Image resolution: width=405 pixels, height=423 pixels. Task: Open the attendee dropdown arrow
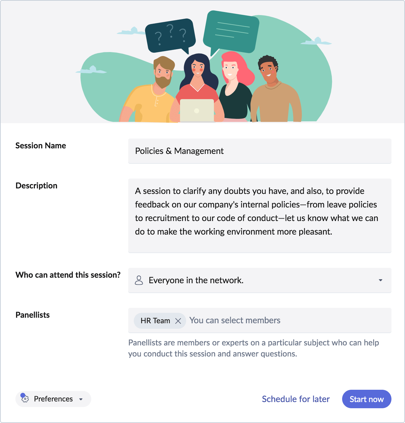click(381, 280)
